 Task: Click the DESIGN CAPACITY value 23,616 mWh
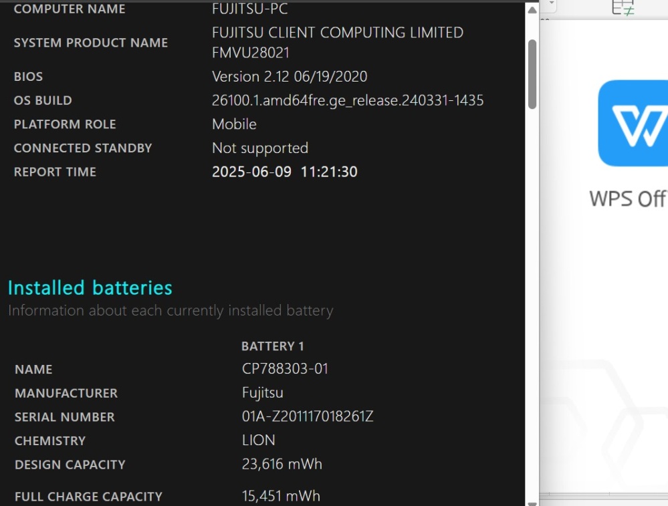click(x=282, y=464)
